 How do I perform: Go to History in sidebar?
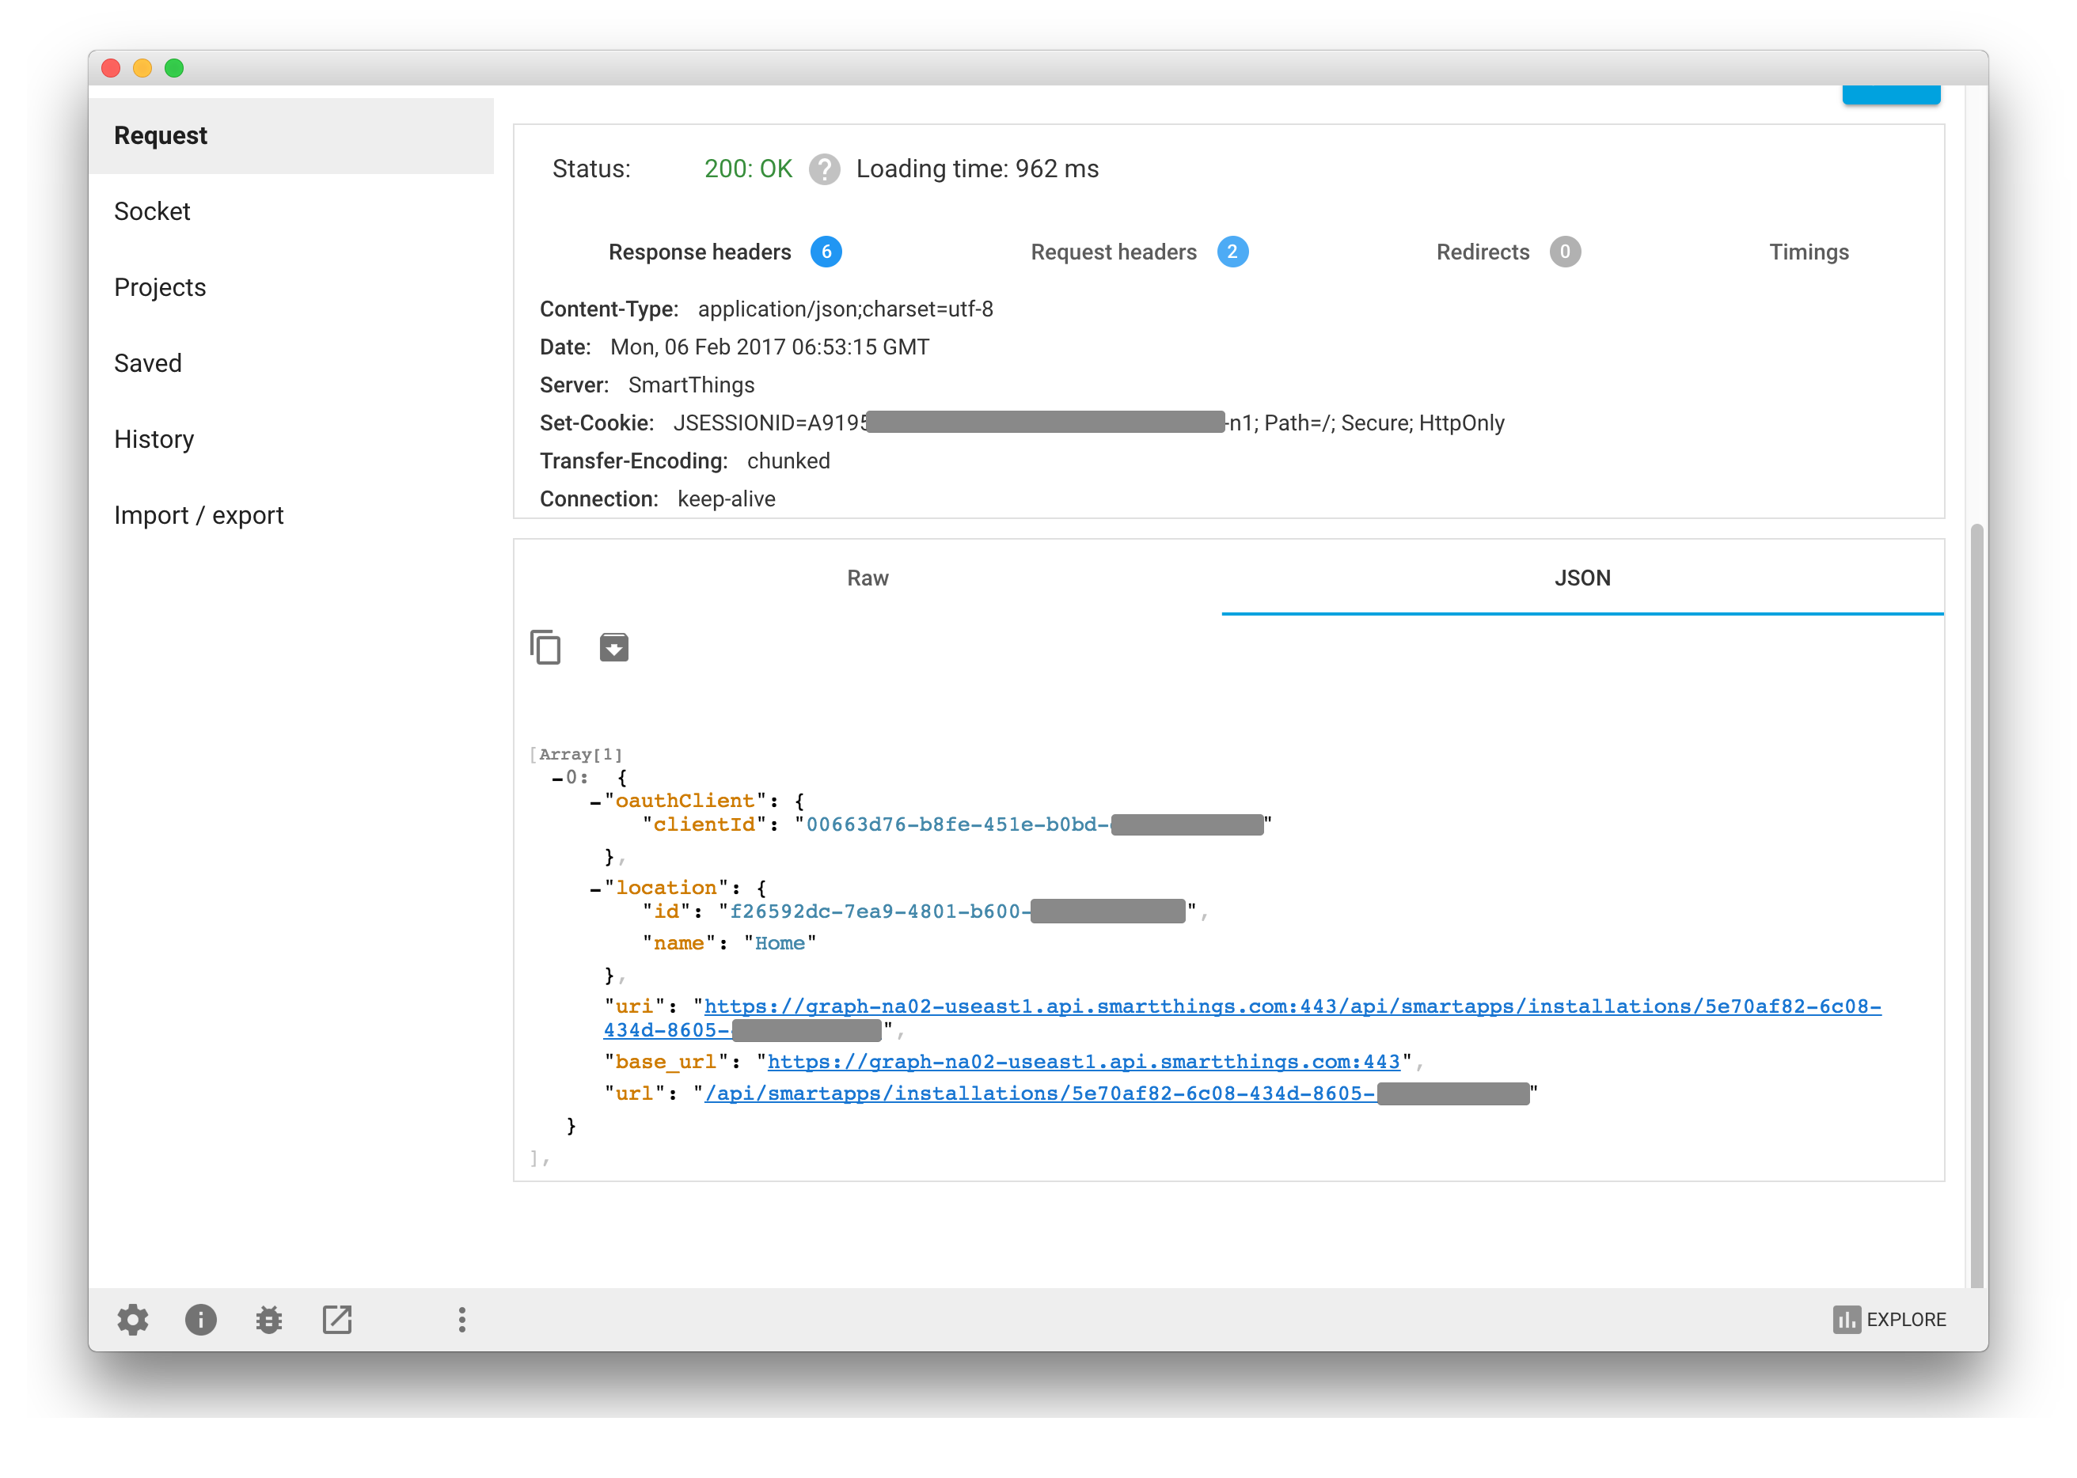[154, 440]
